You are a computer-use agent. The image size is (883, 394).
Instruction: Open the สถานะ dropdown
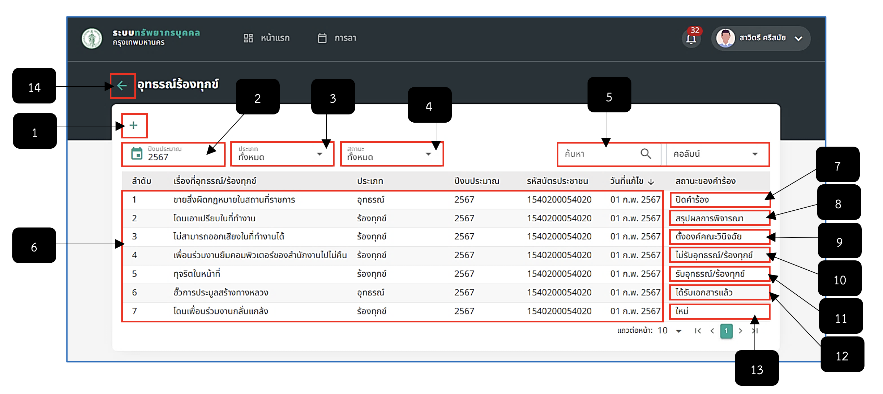(392, 154)
